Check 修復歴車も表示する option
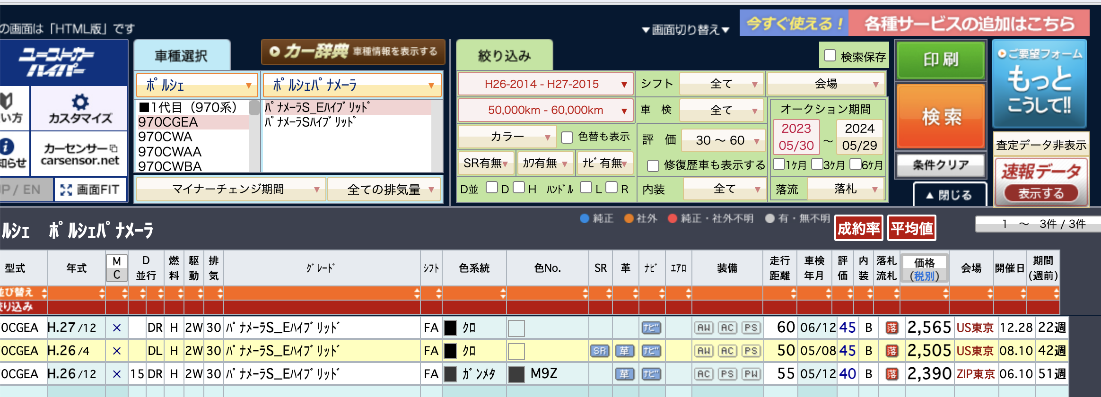The image size is (1101, 397). coord(653,165)
